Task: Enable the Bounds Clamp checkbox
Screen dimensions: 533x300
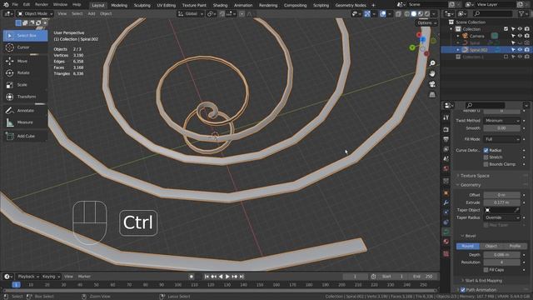Action: click(x=486, y=164)
